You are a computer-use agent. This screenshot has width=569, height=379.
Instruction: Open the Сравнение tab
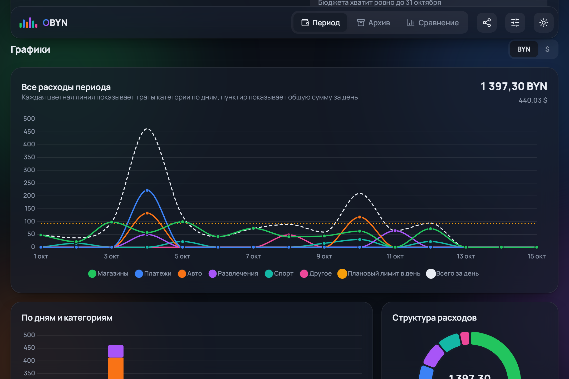(x=433, y=23)
